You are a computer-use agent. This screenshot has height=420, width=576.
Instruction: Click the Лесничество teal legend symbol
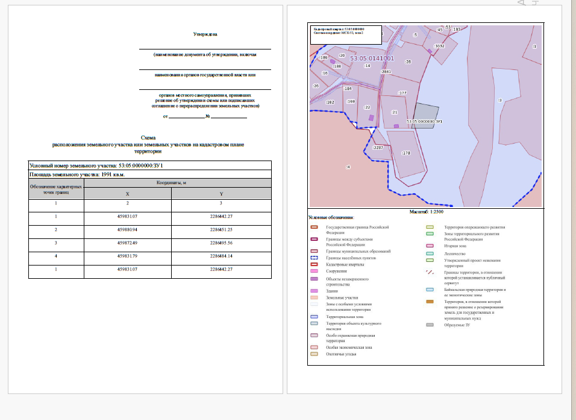click(430, 253)
